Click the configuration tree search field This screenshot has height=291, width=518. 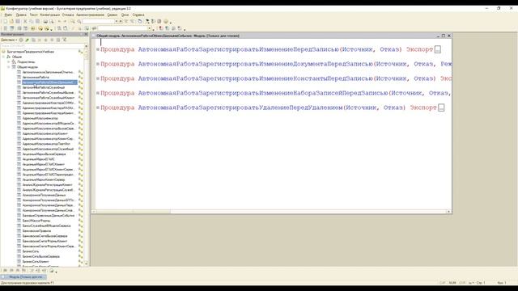pos(42,46)
